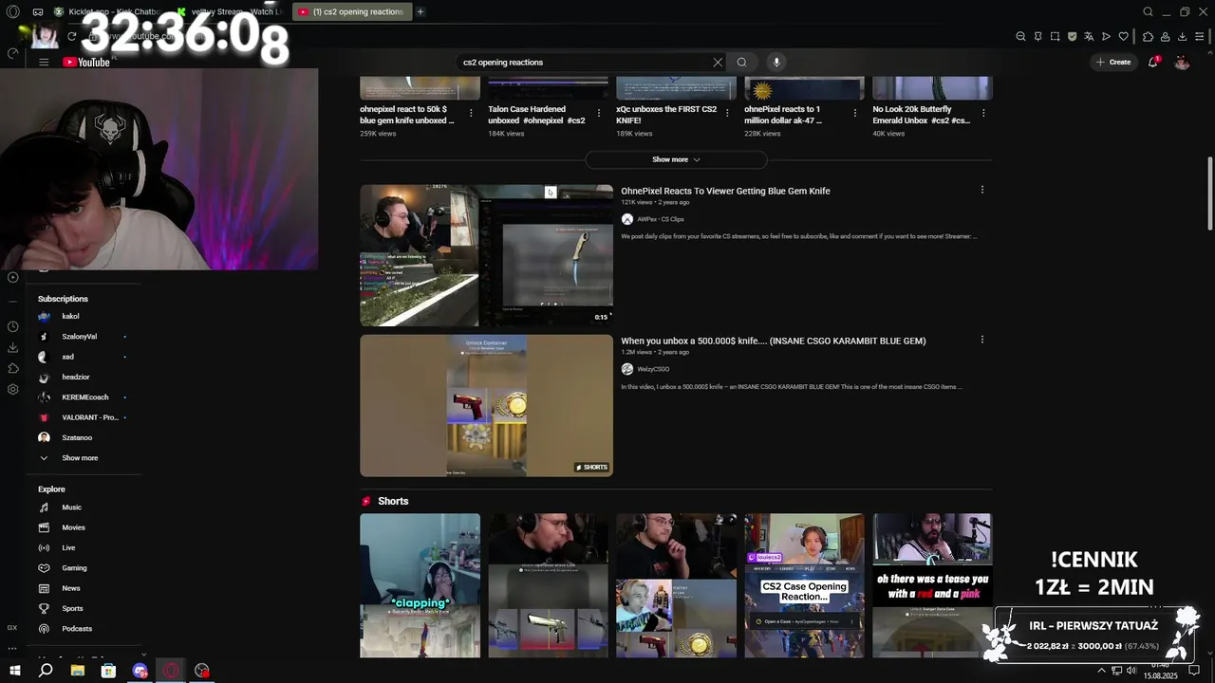Open the YouTube account avatar menu
The width and height of the screenshot is (1215, 683).
point(1182,62)
